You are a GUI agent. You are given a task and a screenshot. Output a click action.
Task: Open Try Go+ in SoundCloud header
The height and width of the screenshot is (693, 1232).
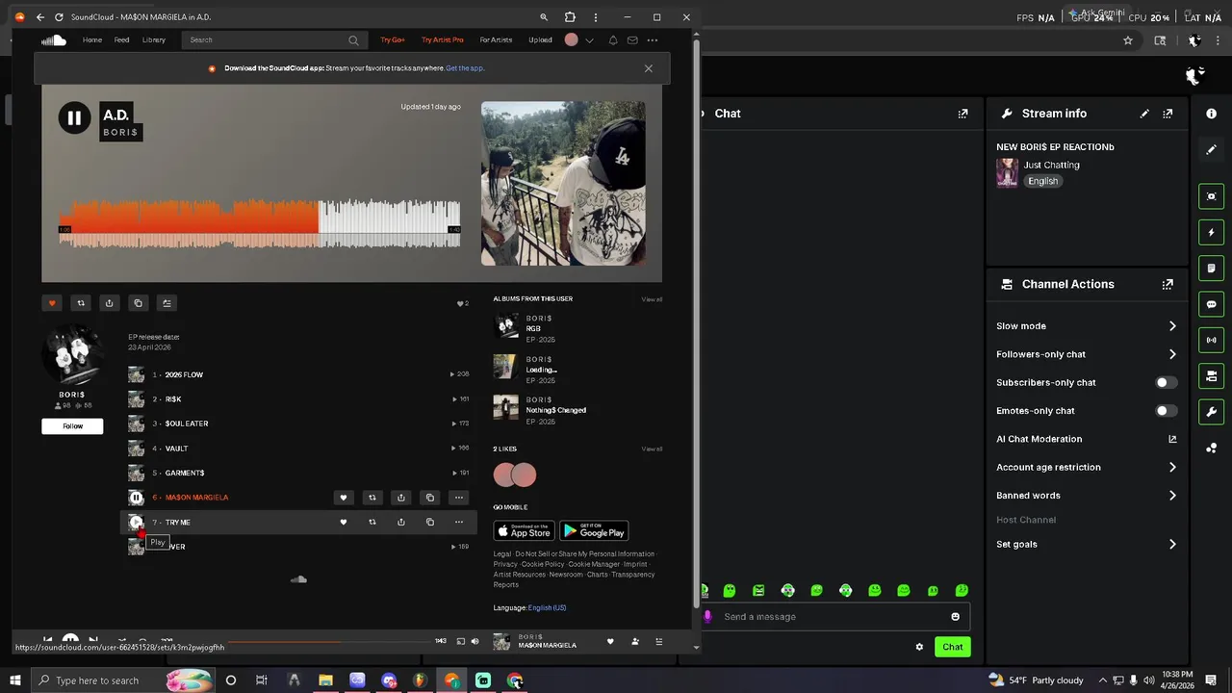pos(393,40)
